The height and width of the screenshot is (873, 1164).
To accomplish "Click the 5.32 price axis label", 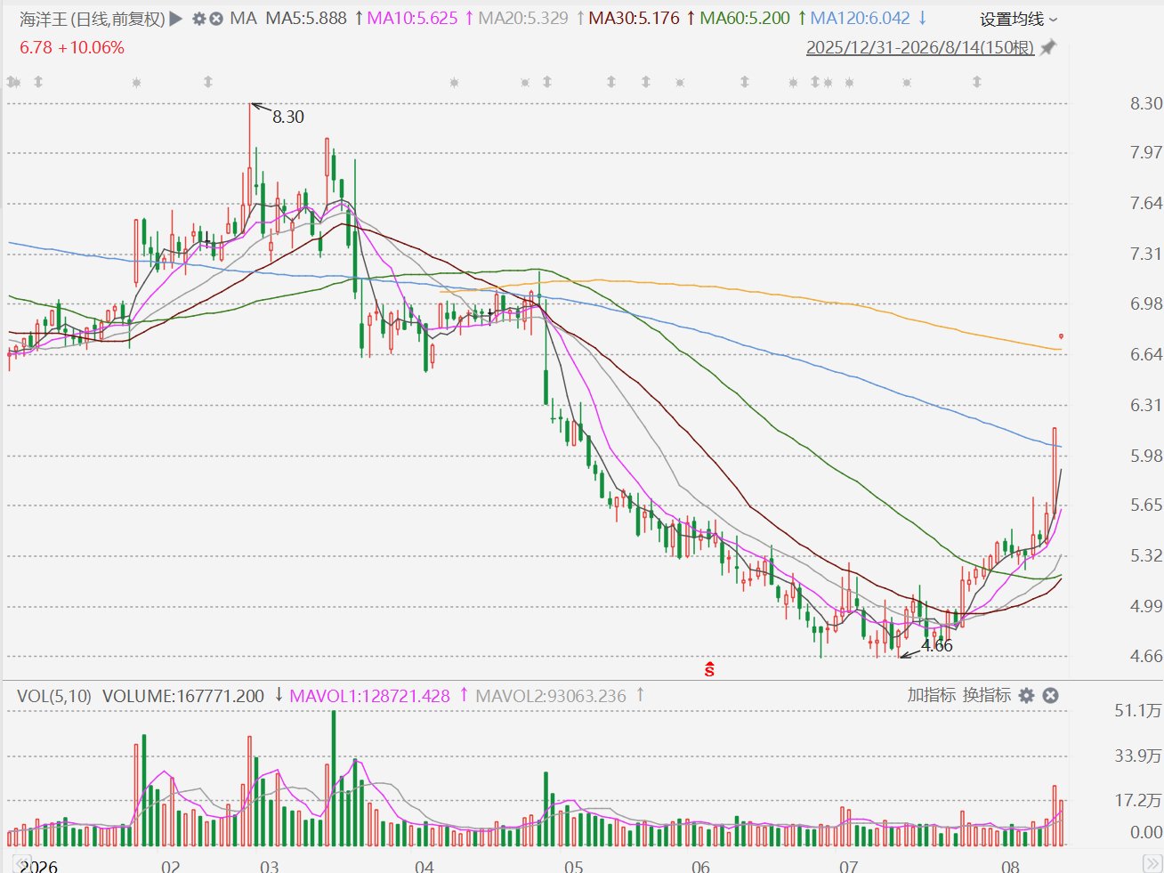I will (x=1146, y=555).
